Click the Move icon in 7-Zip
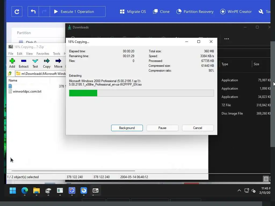The height and width of the screenshot is (206, 275). coord(58,63)
